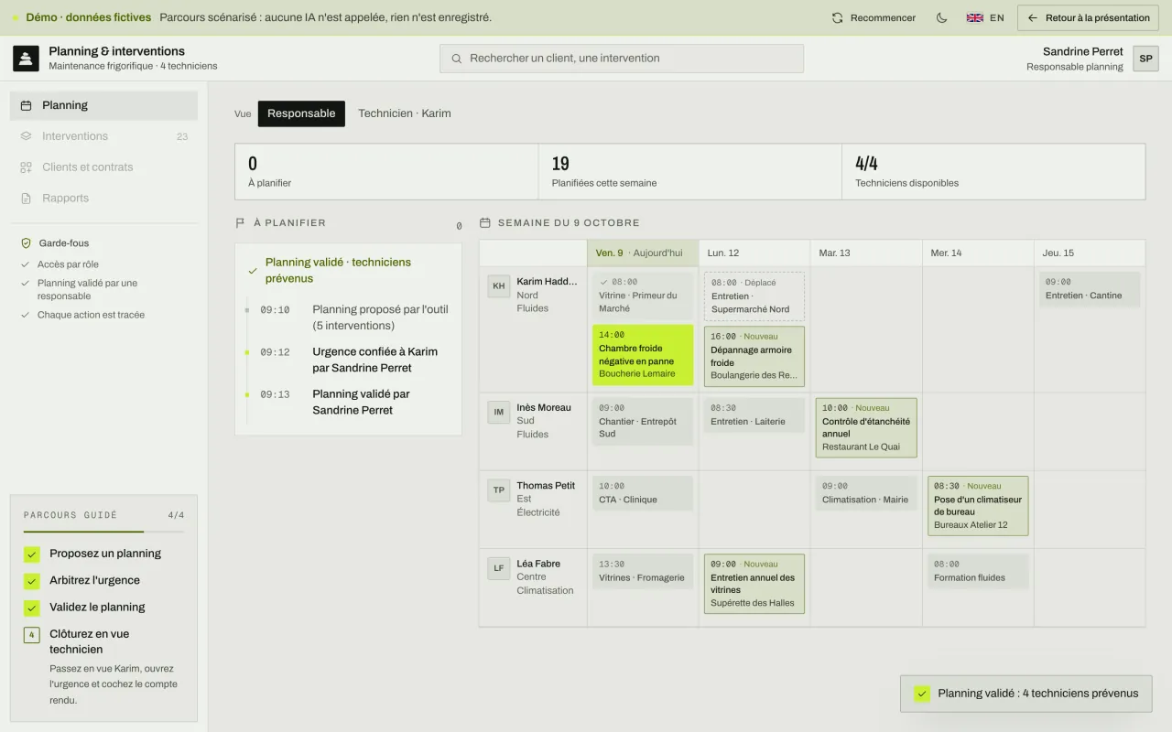Toggle the Validez le planning checkbox
This screenshot has width=1172, height=732.
point(32,608)
